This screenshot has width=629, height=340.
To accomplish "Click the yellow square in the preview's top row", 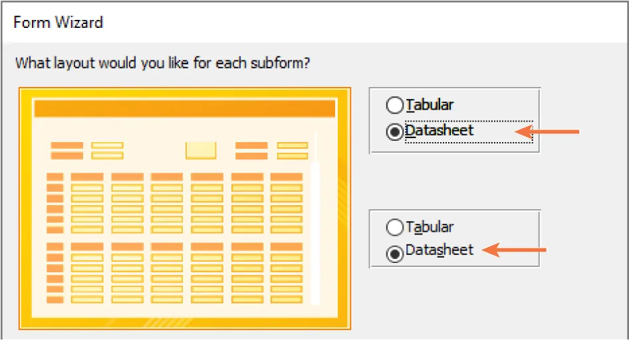I will pos(200,150).
